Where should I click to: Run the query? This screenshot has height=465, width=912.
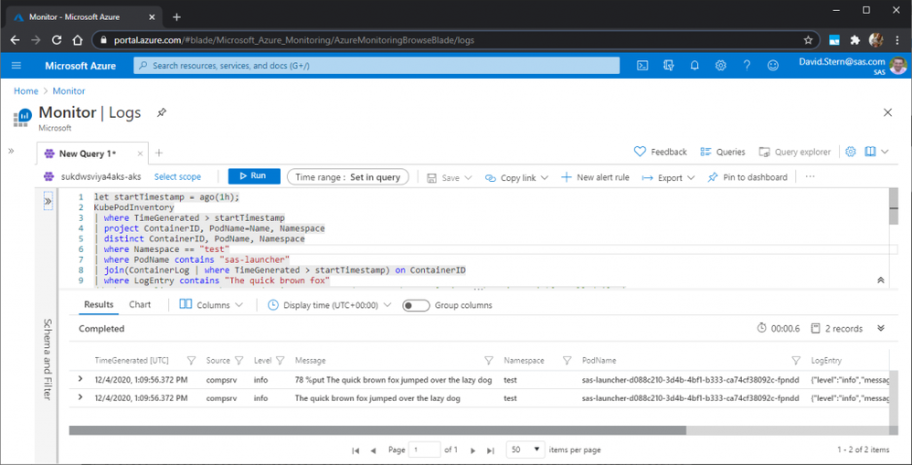254,176
